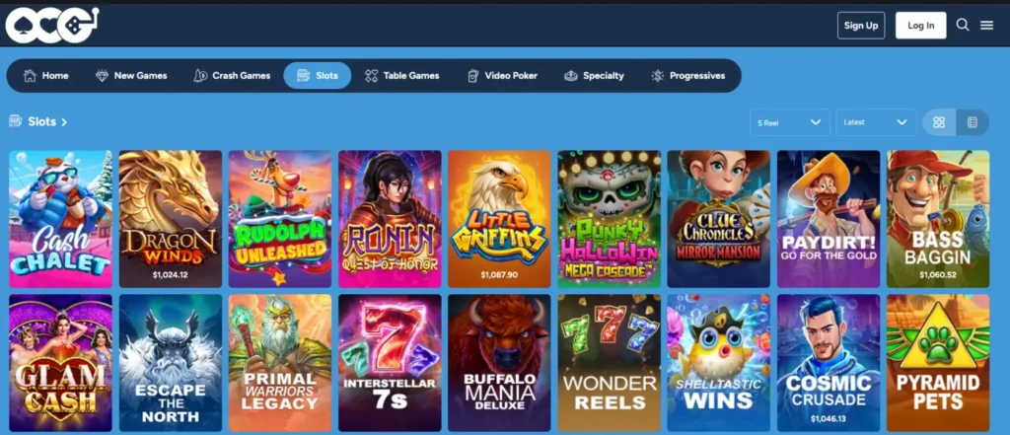This screenshot has width=1010, height=435.
Task: Click the Sign Up button
Action: [861, 25]
